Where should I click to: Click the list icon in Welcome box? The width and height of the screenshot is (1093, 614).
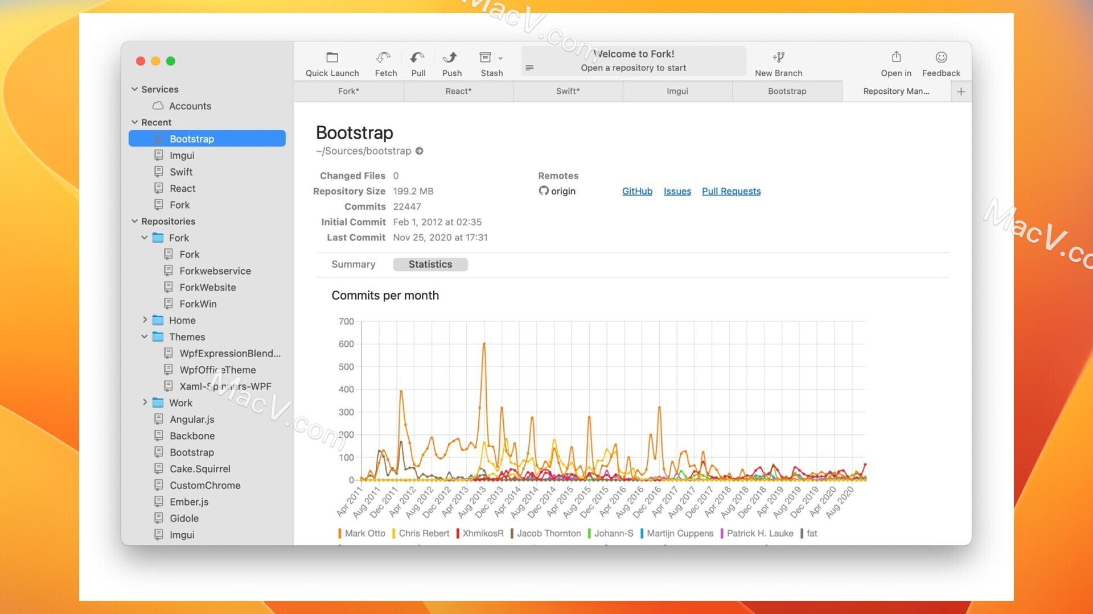coord(529,68)
